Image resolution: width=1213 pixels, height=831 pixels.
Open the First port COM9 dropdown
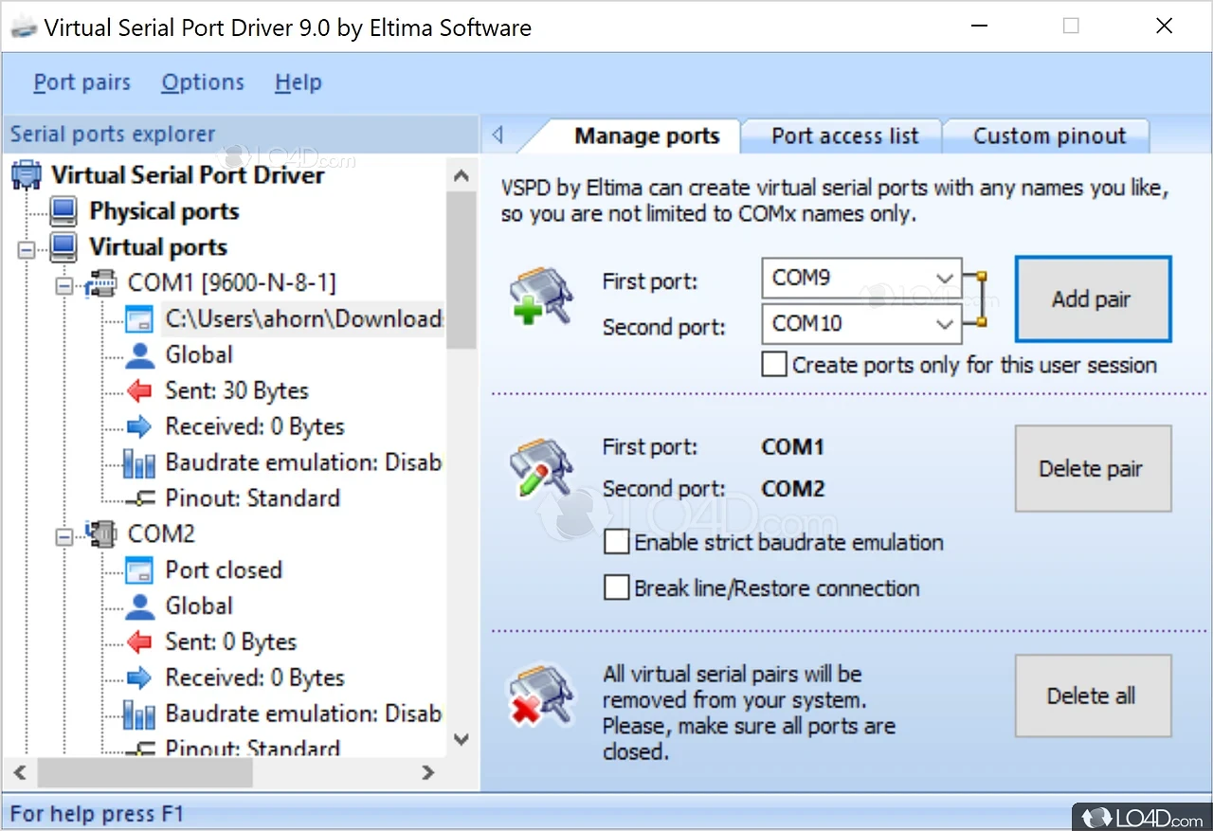(944, 279)
